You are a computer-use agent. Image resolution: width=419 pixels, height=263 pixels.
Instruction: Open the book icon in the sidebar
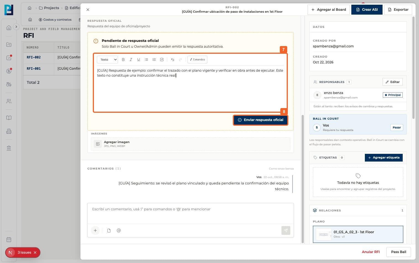click(x=9, y=118)
